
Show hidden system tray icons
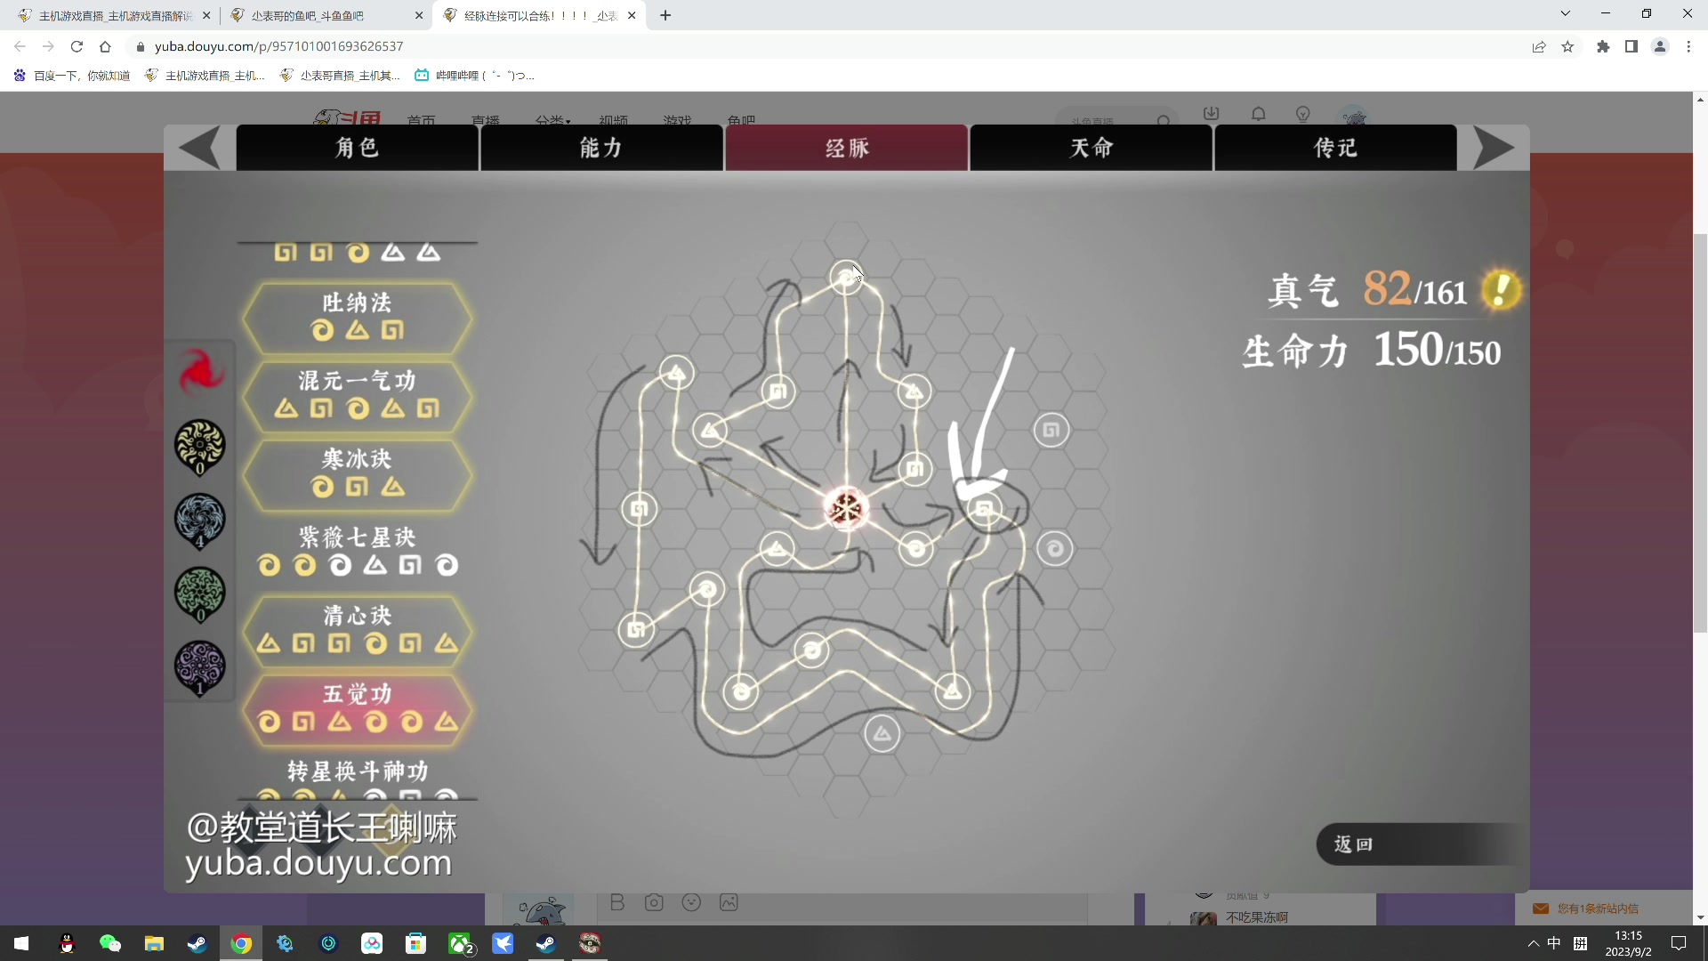coord(1533,943)
